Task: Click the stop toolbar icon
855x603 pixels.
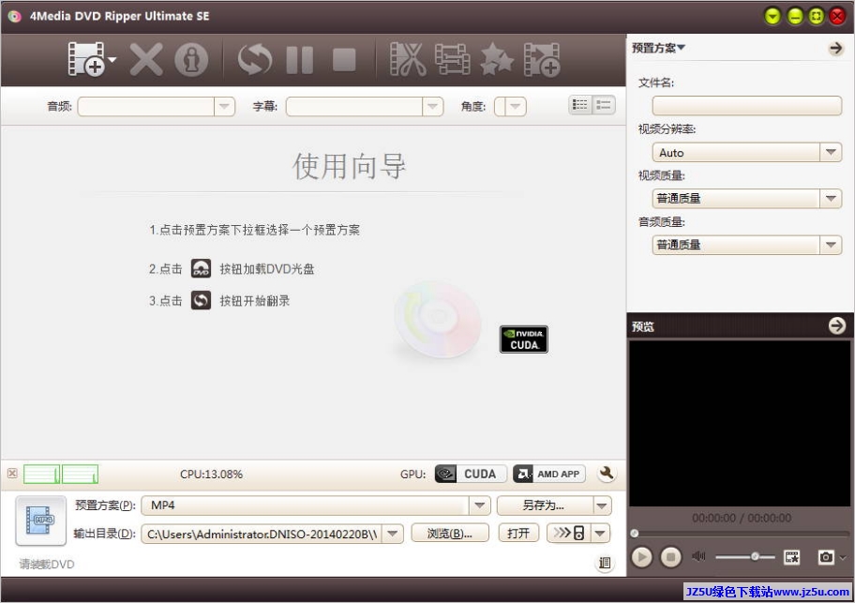Action: [x=344, y=59]
